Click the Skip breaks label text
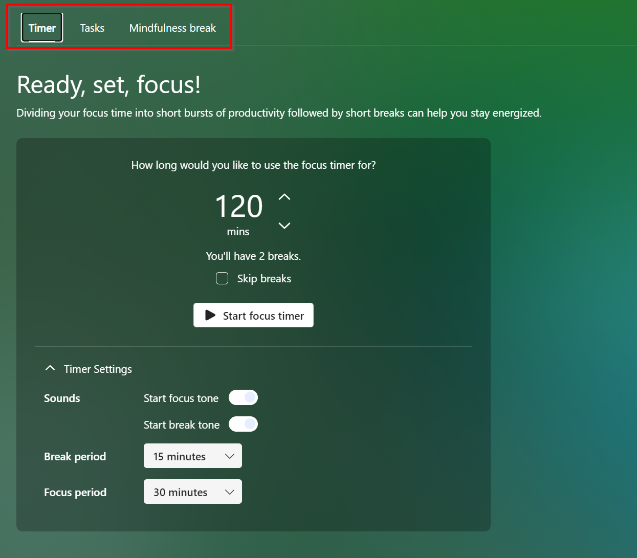Image resolution: width=637 pixels, height=558 pixels. (x=264, y=278)
